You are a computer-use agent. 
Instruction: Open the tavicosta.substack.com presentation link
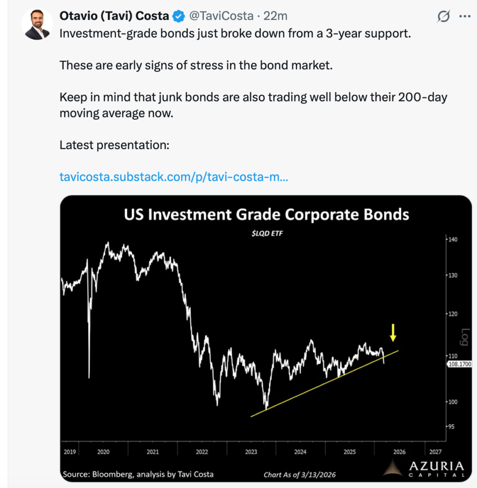point(173,177)
